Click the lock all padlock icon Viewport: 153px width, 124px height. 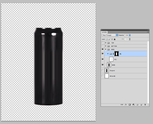point(115,39)
